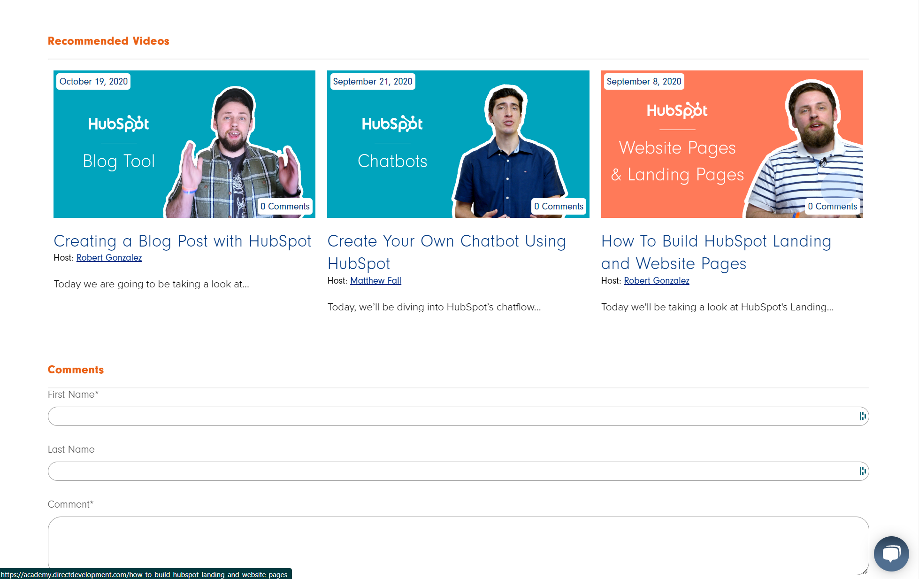Image resolution: width=919 pixels, height=579 pixels.
Task: Visit host Robert Gonzalez under the Landing Pages video
Action: coord(656,280)
